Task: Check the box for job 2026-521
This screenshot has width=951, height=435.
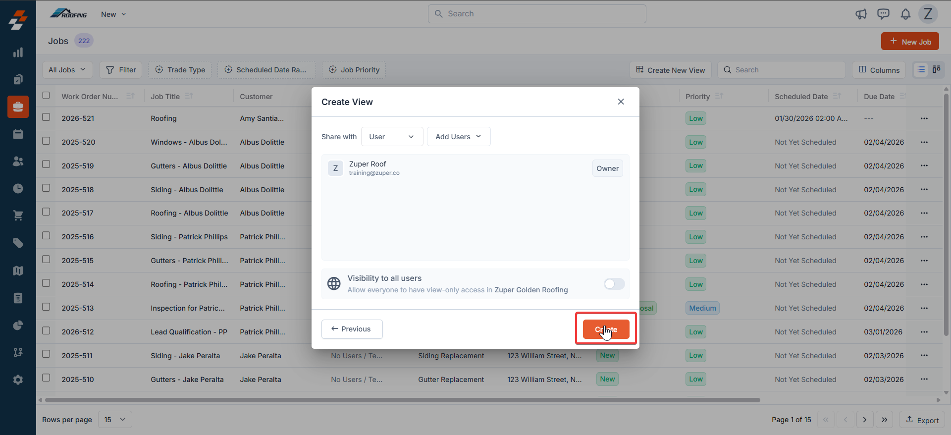Action: pos(46,117)
